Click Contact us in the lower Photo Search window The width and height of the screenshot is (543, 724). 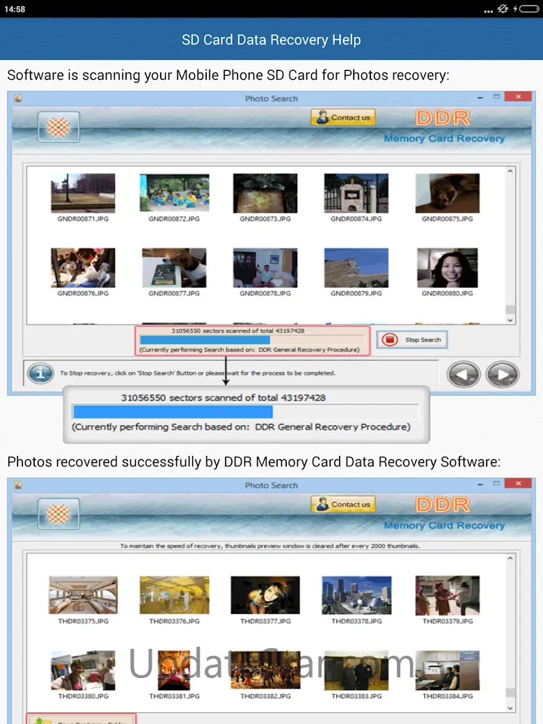click(x=343, y=504)
